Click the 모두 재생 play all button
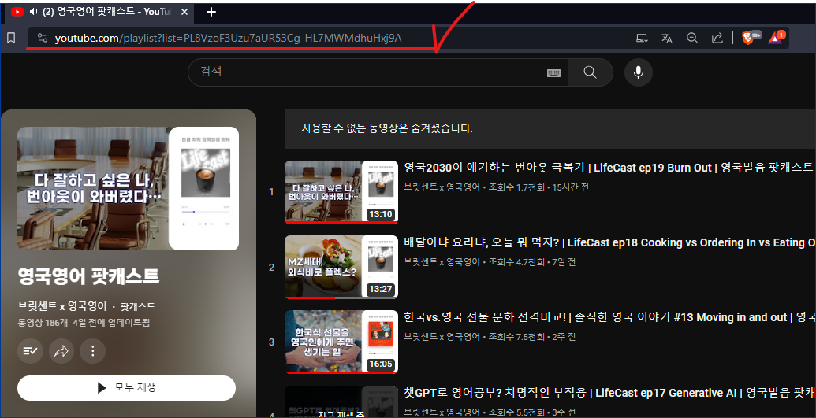The height and width of the screenshot is (418, 816). [x=126, y=388]
